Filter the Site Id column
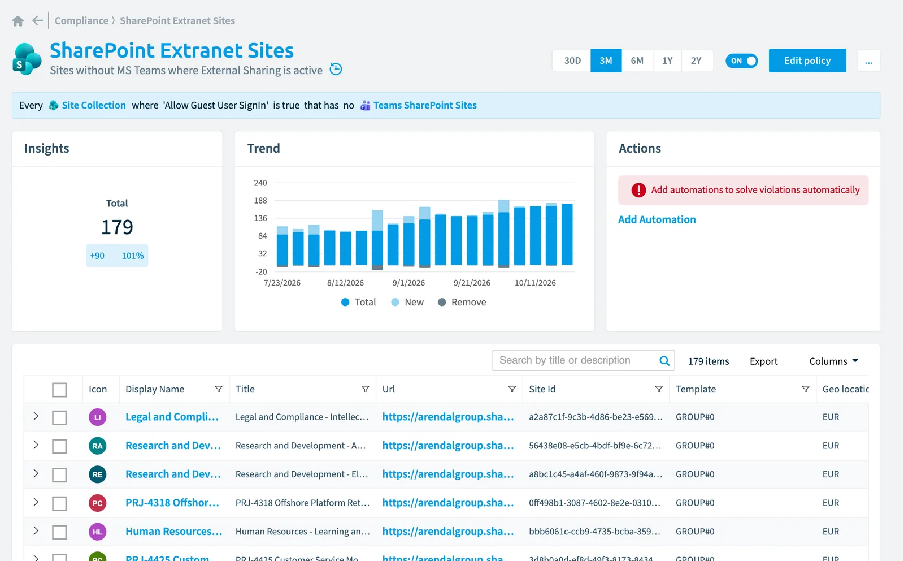The height and width of the screenshot is (561, 904). tap(659, 389)
